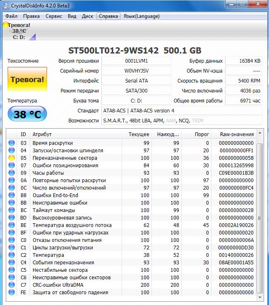269x305 pixels.
Task: Click the status icon for Ошибки позиционирования
Action: (12, 165)
